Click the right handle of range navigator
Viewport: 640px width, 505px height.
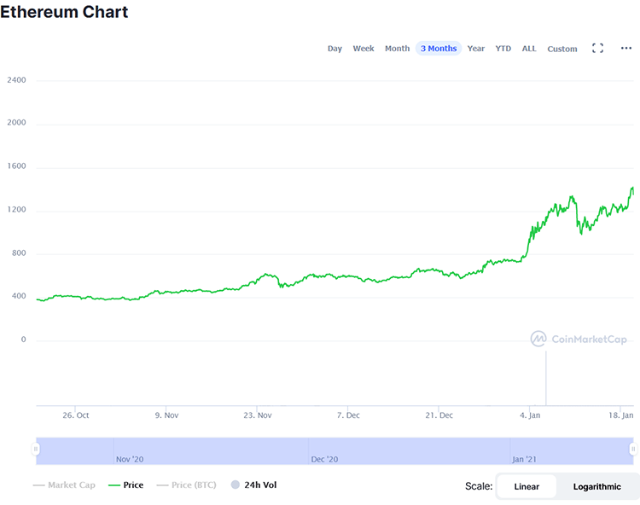point(632,449)
